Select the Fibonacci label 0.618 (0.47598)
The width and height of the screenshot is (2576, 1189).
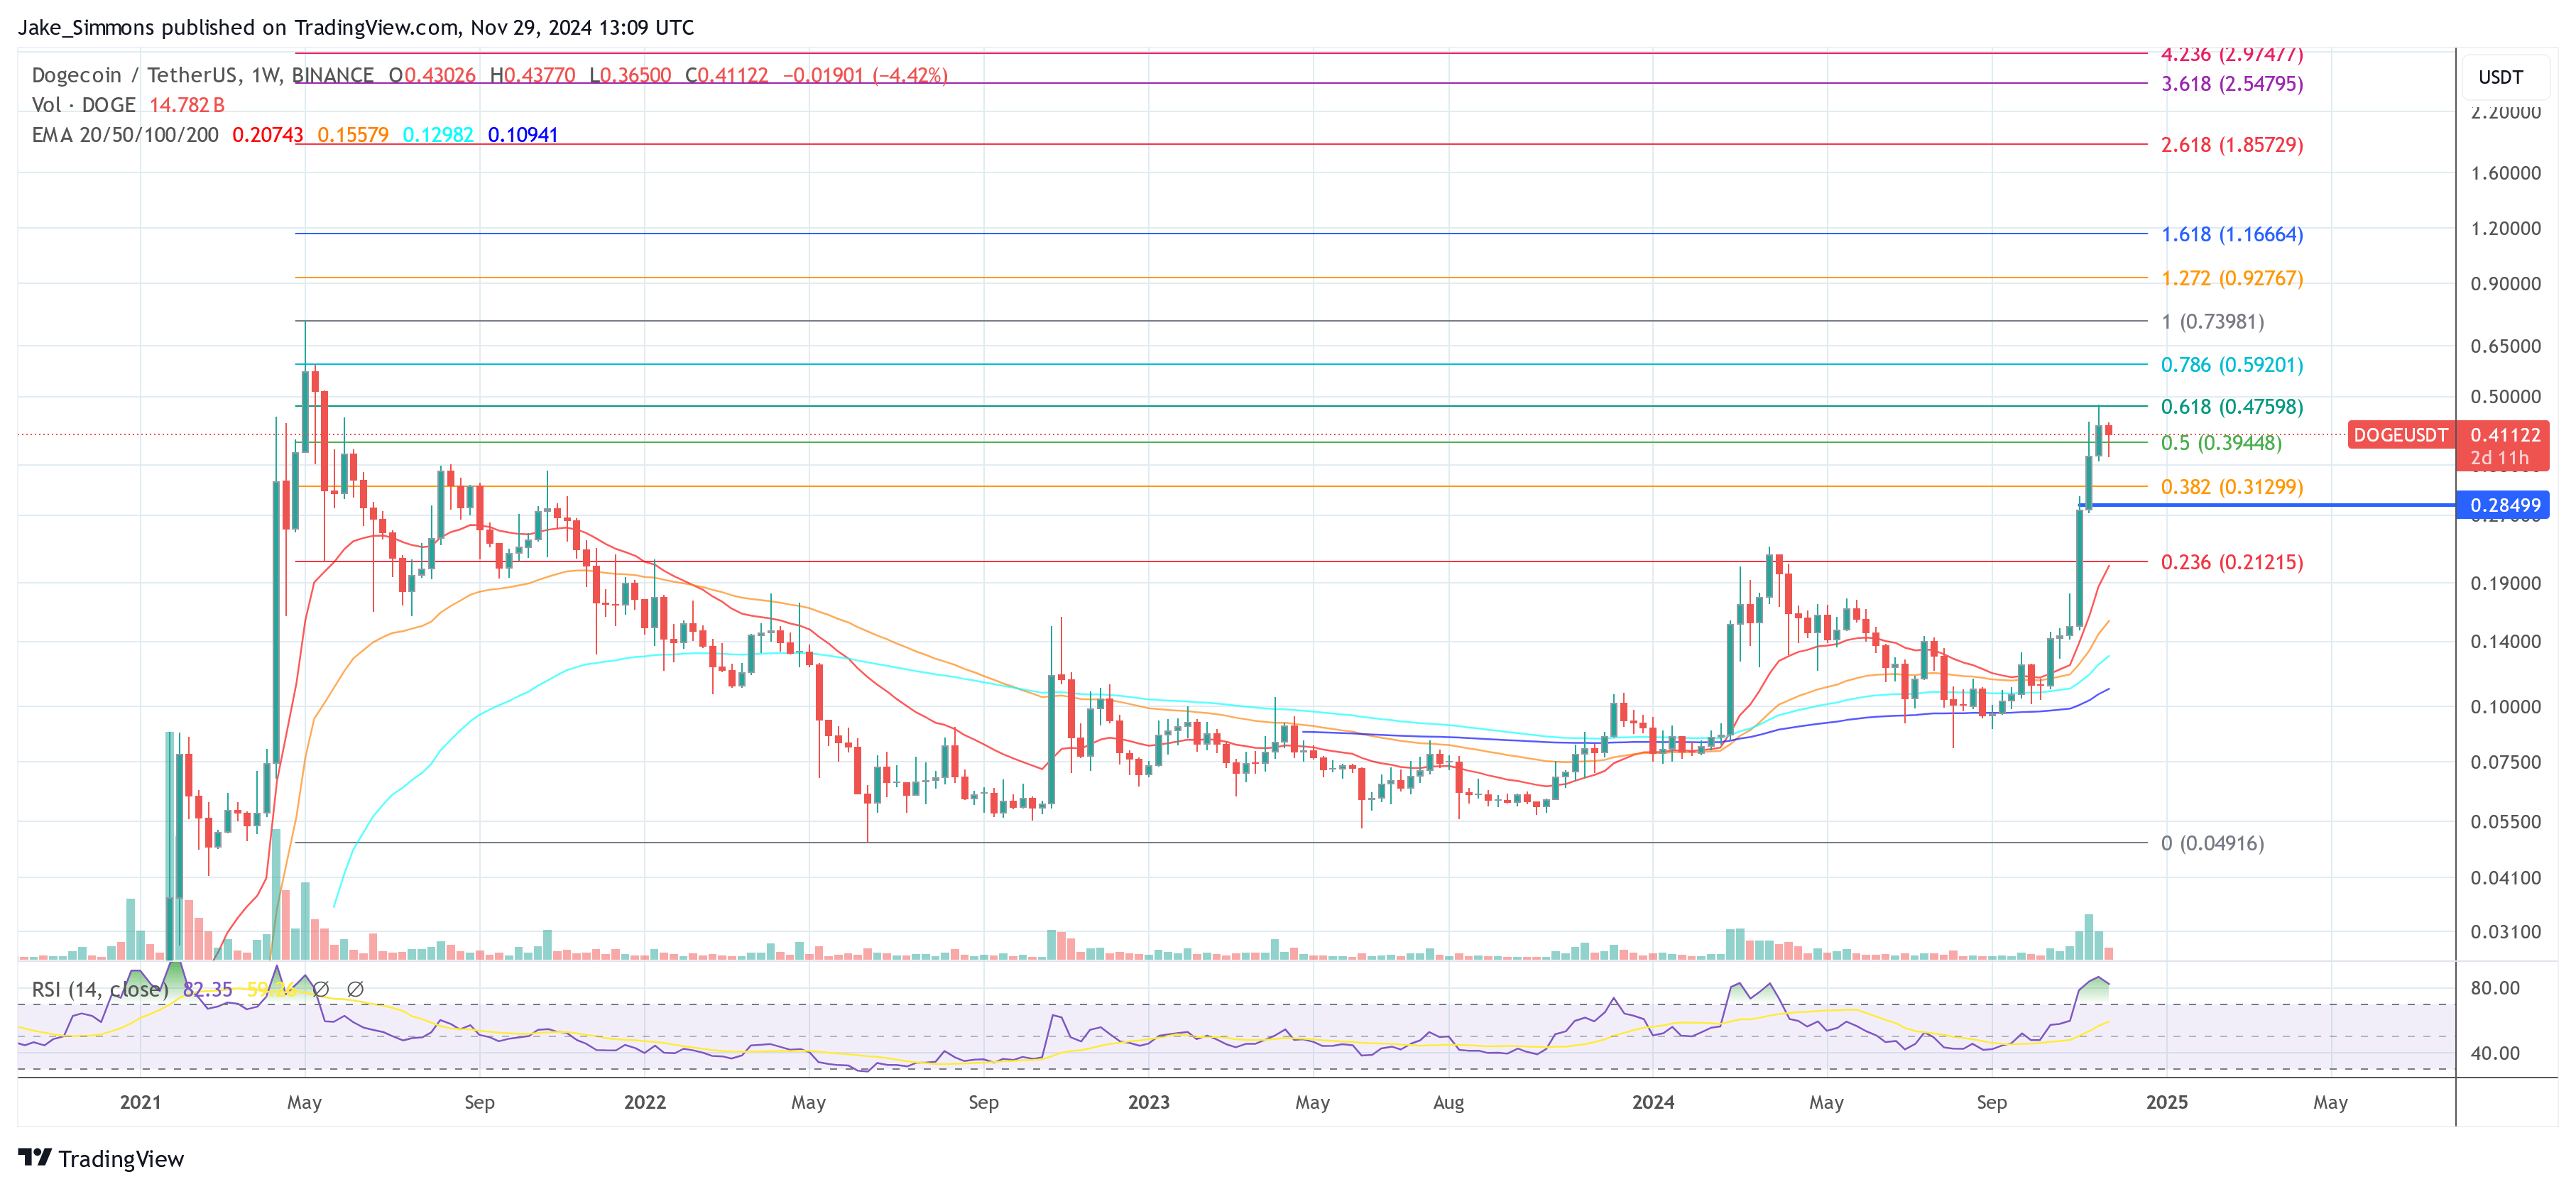coord(2232,407)
